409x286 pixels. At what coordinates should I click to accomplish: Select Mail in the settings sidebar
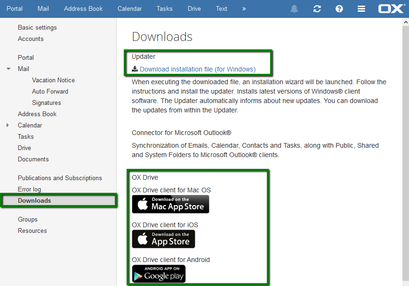coord(24,69)
